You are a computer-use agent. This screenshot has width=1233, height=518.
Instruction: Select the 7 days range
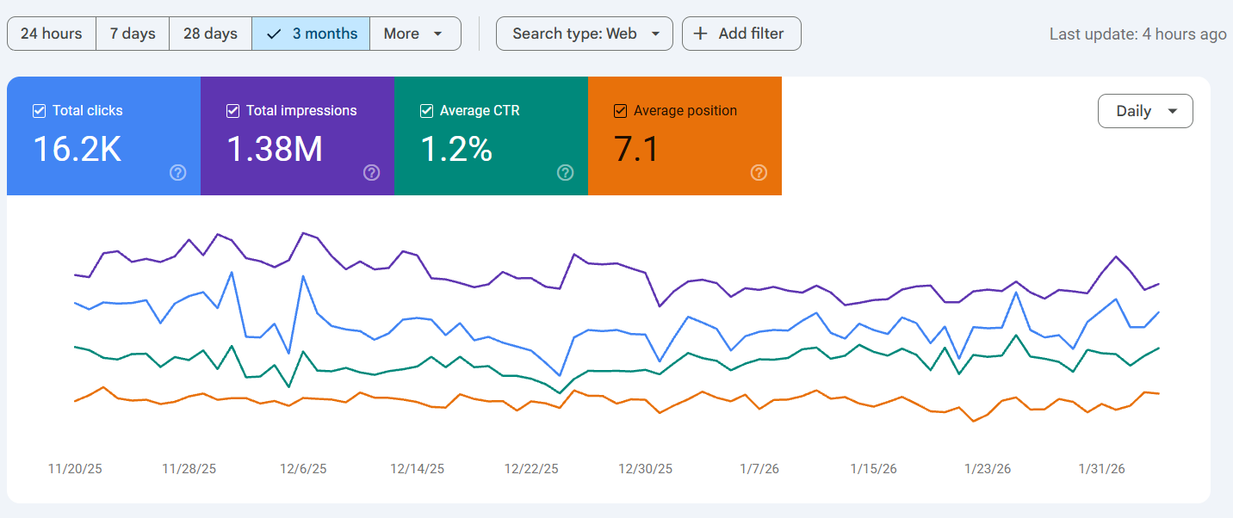tap(133, 34)
